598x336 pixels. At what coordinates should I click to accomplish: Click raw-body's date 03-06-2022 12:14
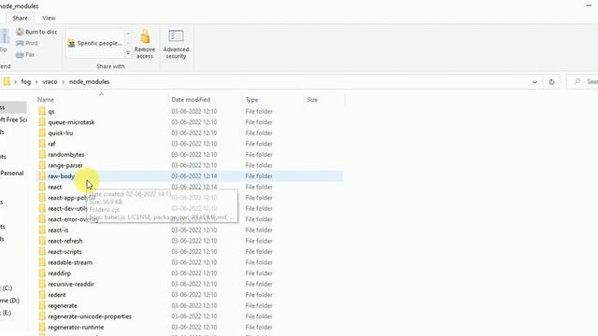(194, 176)
